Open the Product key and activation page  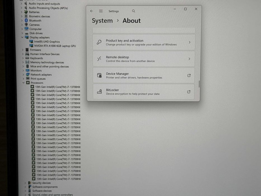(x=144, y=42)
